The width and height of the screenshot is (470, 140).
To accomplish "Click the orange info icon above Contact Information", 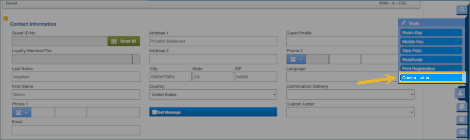I will (5, 19).
